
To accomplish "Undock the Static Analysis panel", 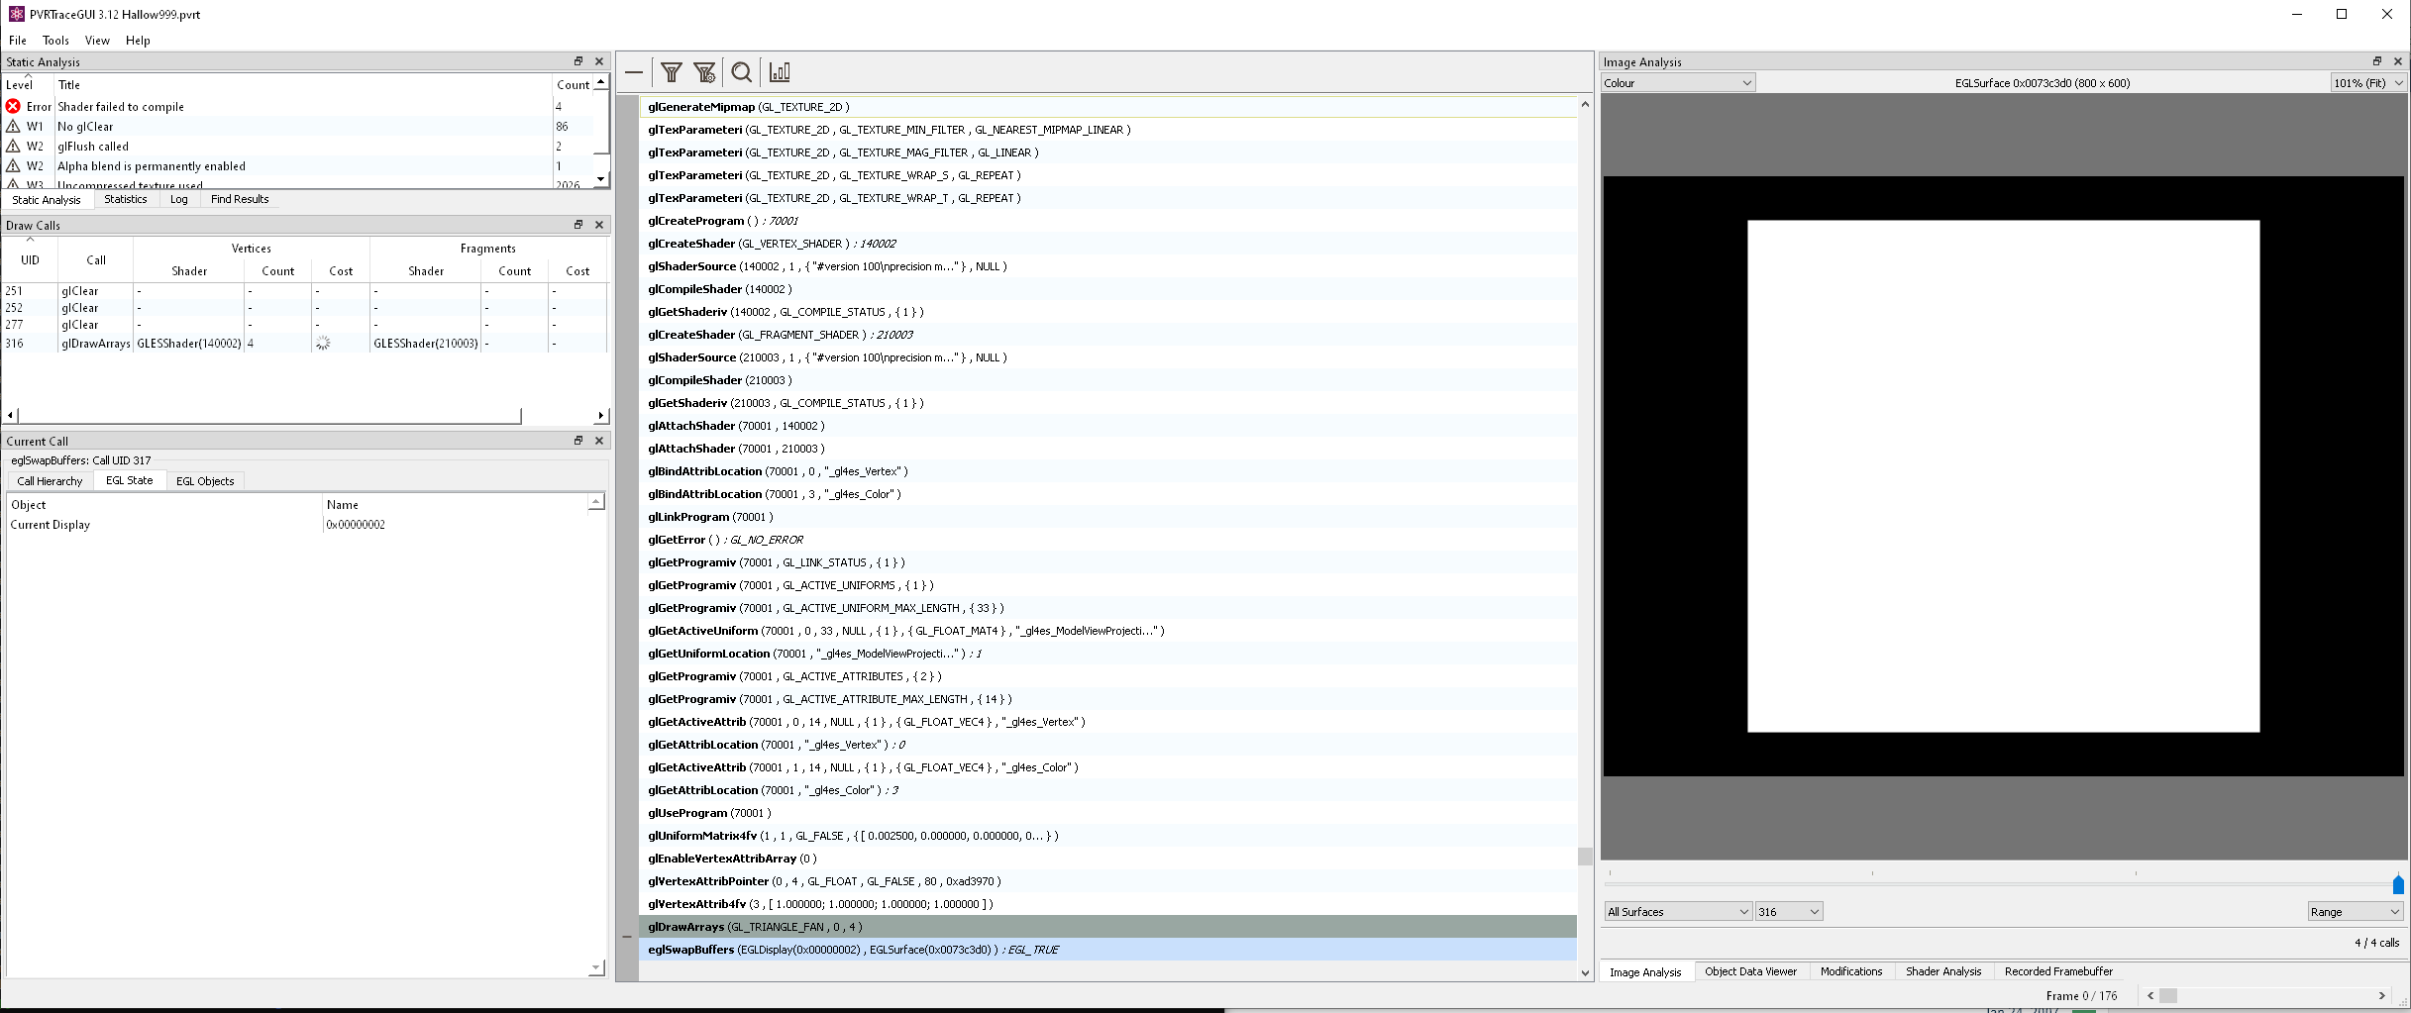I will point(578,61).
